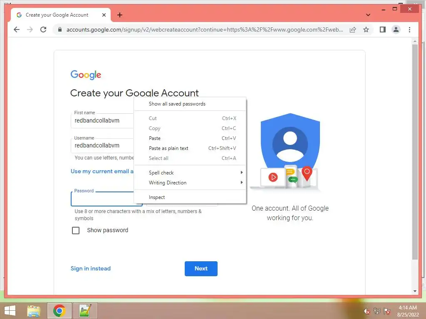Click the page's vertical scrollbar thumb
Image resolution: width=426 pixels, height=319 pixels.
(x=415, y=152)
